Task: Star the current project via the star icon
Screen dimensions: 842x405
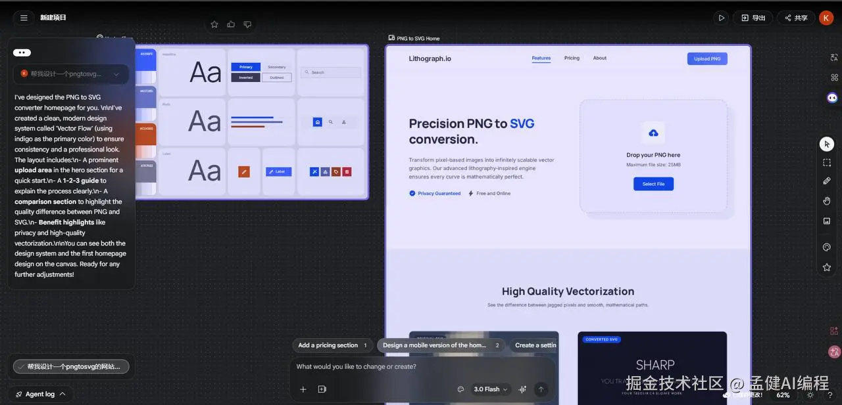Action: [214, 24]
